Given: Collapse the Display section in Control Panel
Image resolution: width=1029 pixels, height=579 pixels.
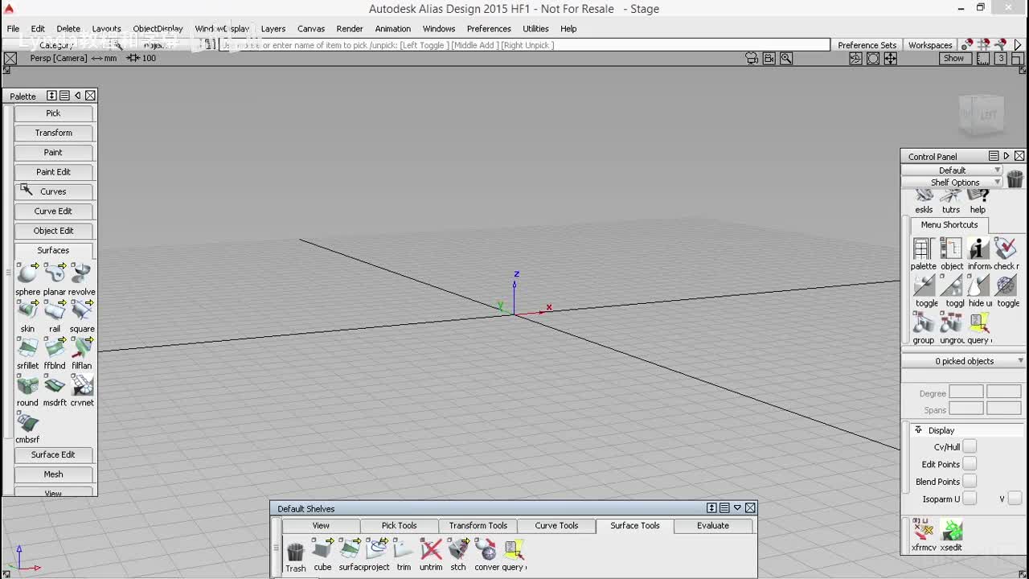Looking at the screenshot, I should click(918, 430).
